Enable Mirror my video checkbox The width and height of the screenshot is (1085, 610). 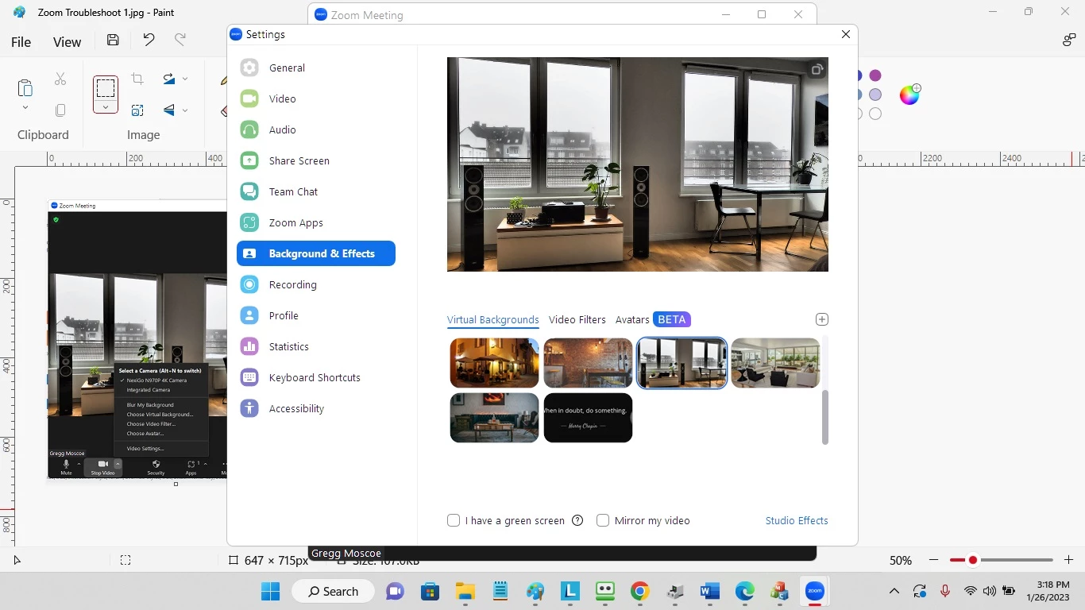pyautogui.click(x=603, y=520)
